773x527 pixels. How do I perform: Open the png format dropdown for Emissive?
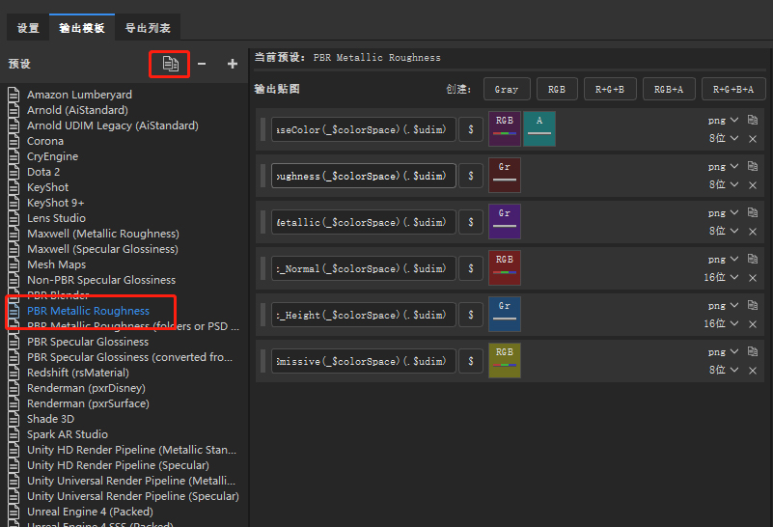(x=723, y=352)
